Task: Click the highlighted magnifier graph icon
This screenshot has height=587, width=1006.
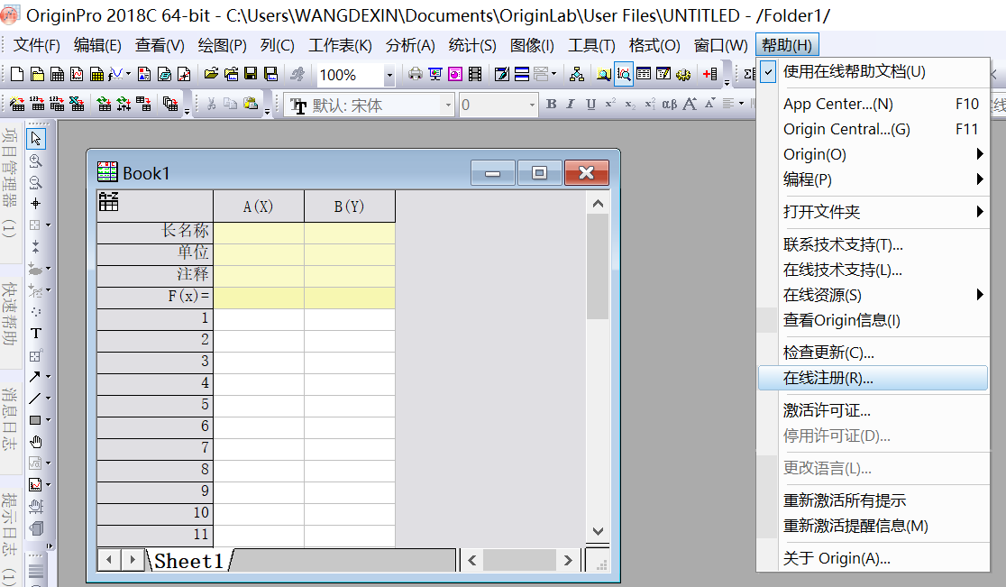Action: tap(624, 75)
